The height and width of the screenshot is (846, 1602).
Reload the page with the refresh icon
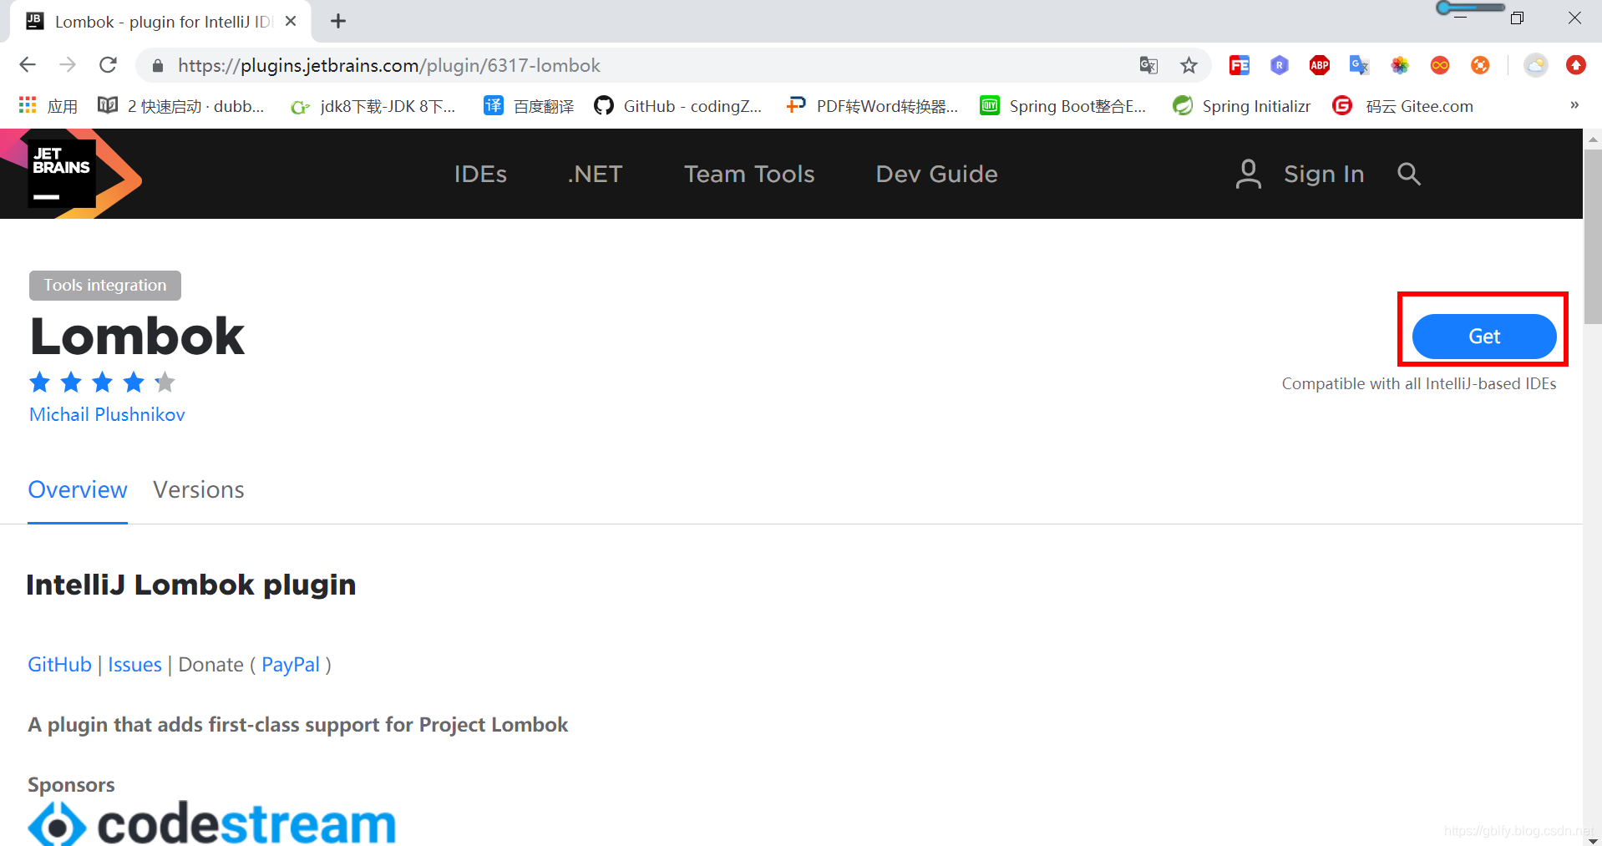pyautogui.click(x=108, y=65)
